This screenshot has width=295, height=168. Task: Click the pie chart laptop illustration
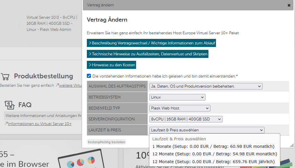81,159
